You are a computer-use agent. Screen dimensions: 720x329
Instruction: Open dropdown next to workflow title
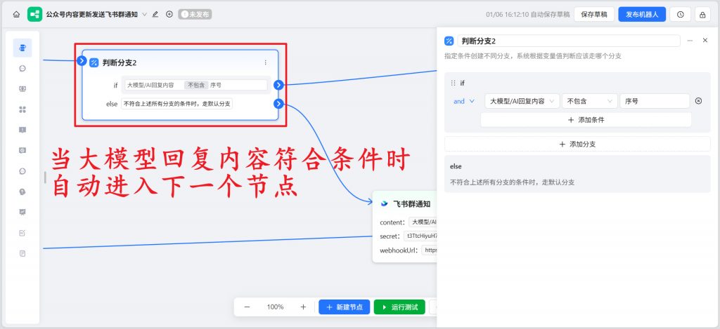pos(145,14)
